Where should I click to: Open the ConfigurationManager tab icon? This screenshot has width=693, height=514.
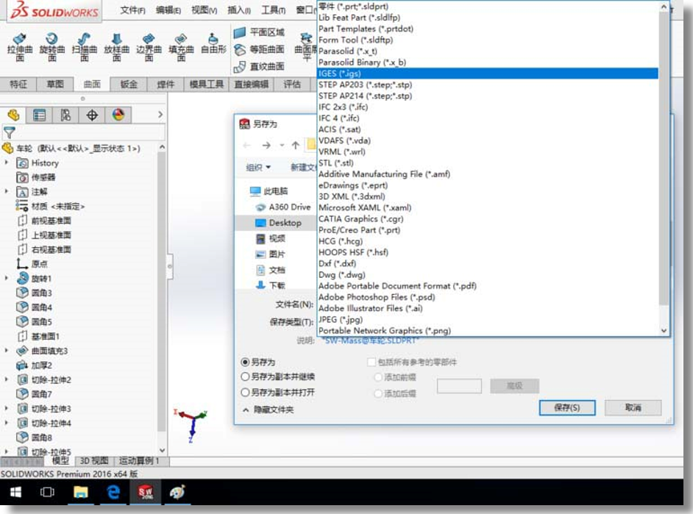(x=65, y=115)
